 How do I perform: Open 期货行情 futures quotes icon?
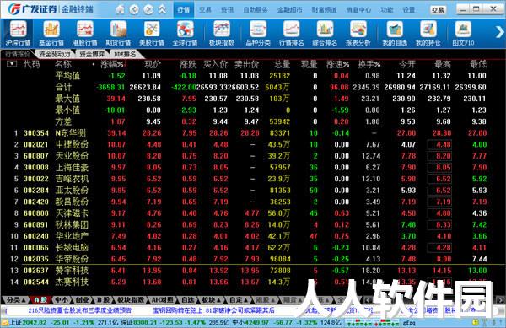118,33
